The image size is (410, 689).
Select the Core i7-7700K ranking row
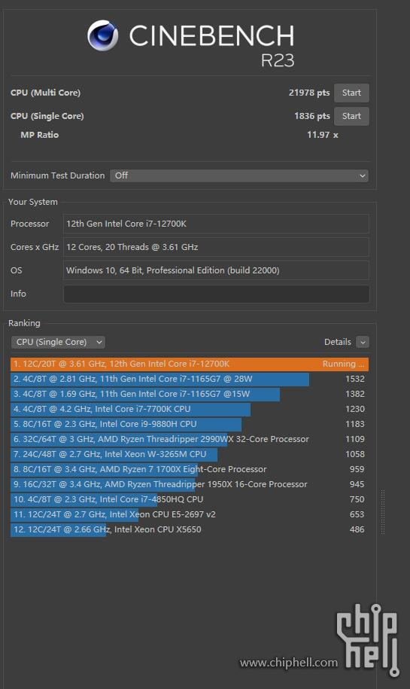tap(190, 409)
